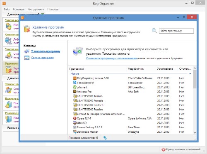This screenshot has height=154, width=207.
Task: Click the blue link icon in status bar
Action: click(x=105, y=138)
